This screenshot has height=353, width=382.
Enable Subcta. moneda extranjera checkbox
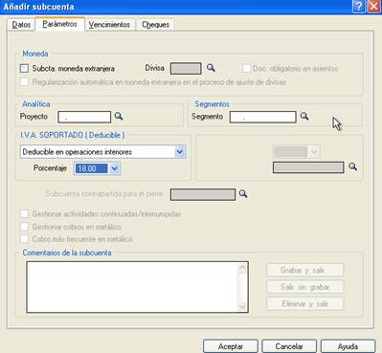24,68
